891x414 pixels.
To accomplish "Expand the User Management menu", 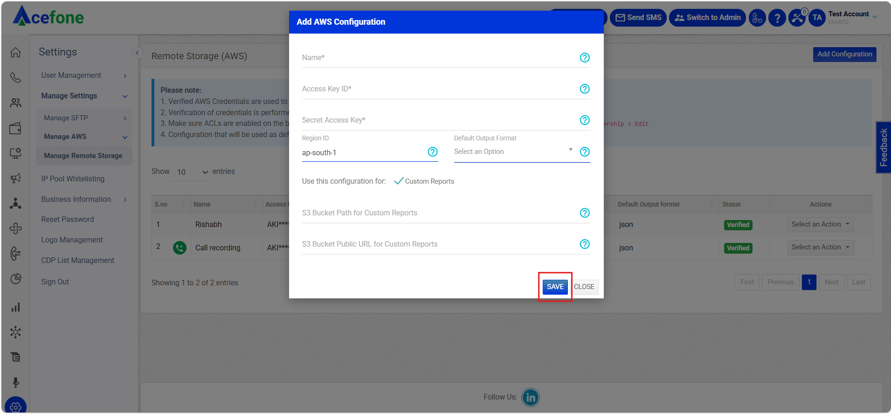I will (x=84, y=76).
